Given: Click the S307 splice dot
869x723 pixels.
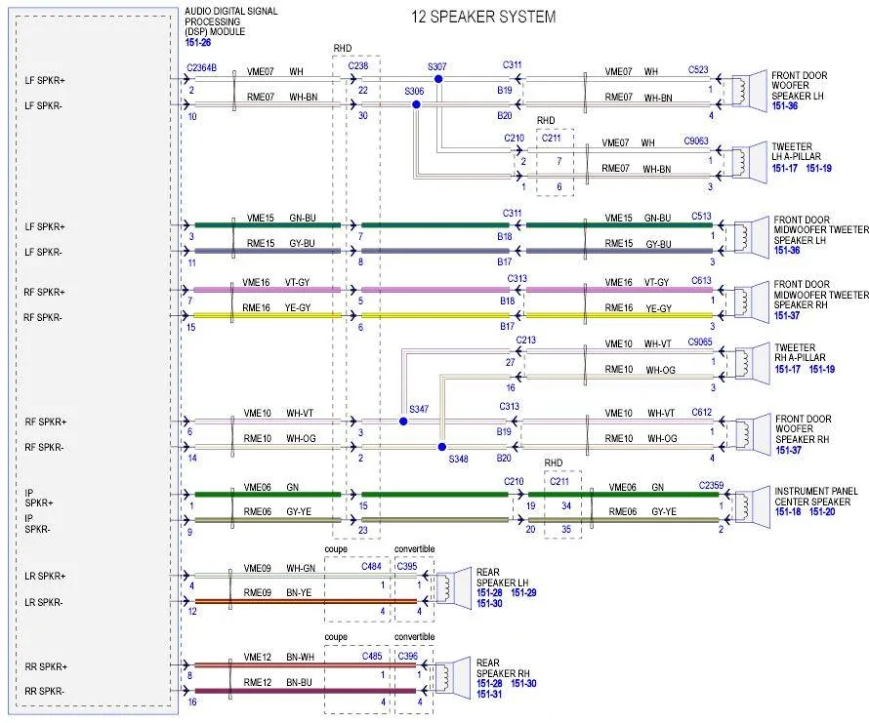Looking at the screenshot, I should [x=438, y=79].
